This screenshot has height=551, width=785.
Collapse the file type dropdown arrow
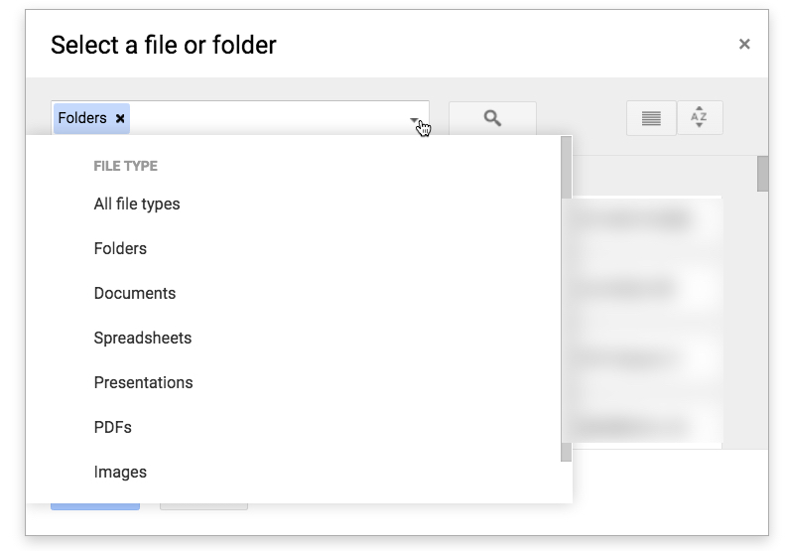[x=414, y=121]
